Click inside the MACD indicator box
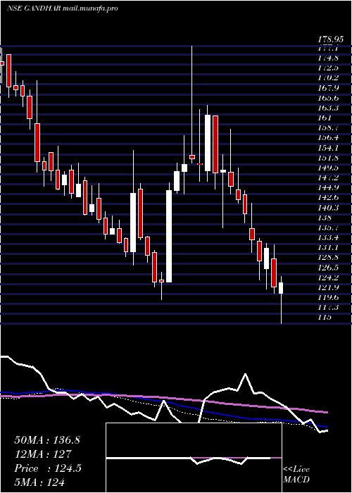This screenshot has height=493, width=352. (x=194, y=458)
